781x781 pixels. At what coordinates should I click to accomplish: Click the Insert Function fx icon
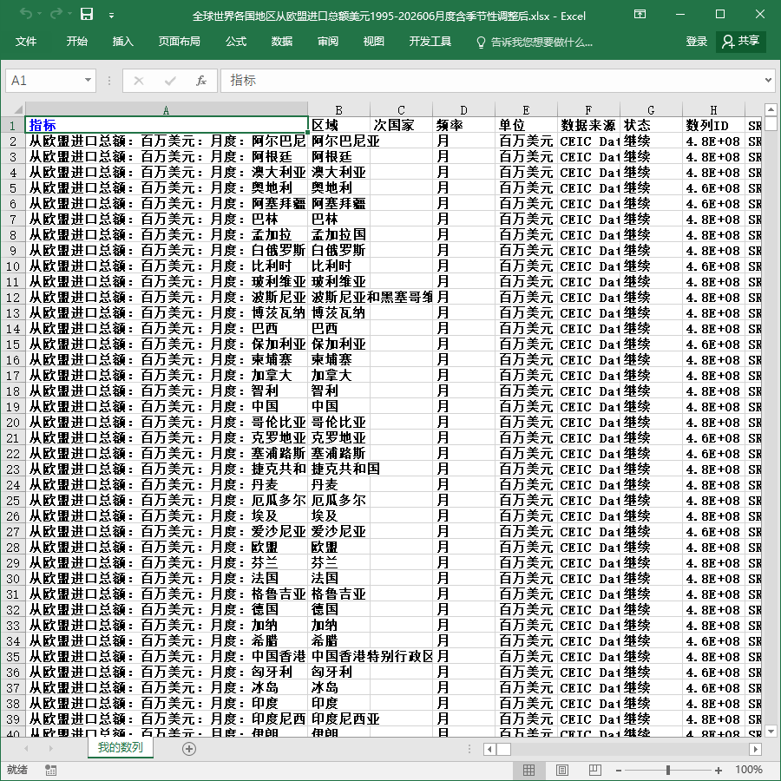tap(200, 81)
